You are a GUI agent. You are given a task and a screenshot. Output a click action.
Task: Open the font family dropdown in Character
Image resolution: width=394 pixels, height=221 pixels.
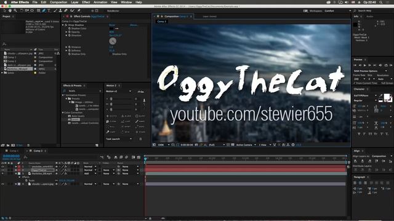(x=365, y=96)
